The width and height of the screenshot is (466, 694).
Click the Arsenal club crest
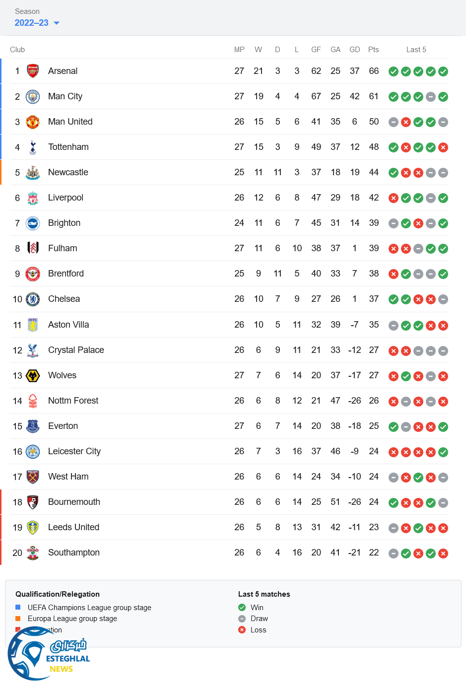pos(33,71)
